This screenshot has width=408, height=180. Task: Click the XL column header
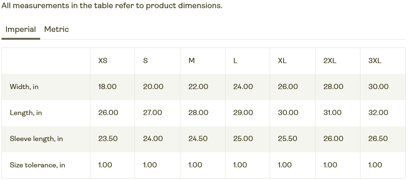pyautogui.click(x=282, y=61)
